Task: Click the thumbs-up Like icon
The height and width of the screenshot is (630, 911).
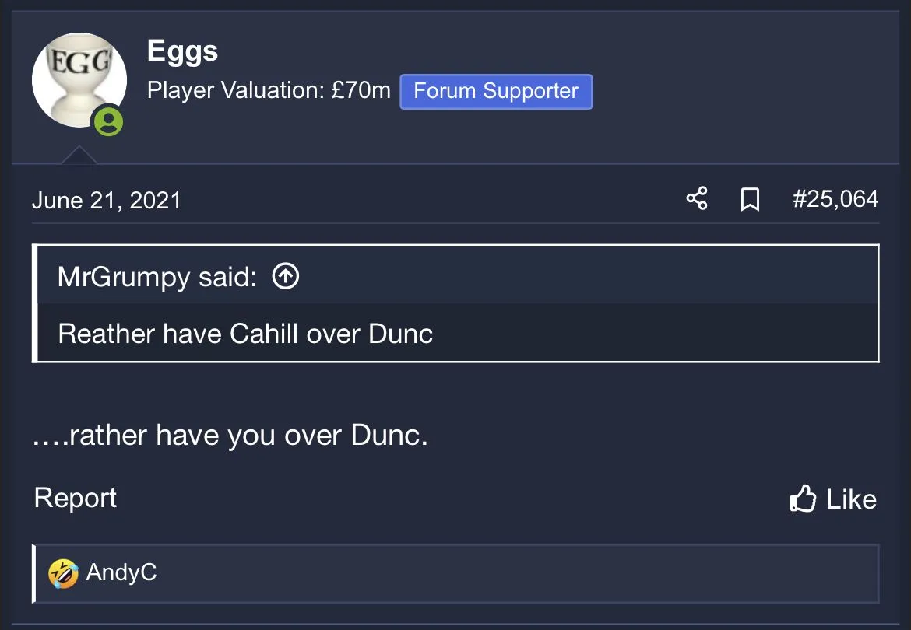Action: (x=803, y=499)
